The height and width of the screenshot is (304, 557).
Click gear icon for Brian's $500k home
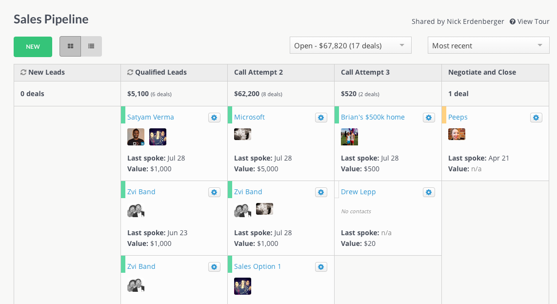point(429,118)
